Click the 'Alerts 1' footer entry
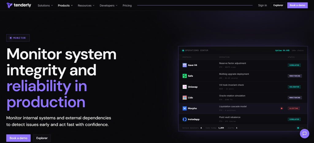Screen dimensions: 314x143 (232, 128)
